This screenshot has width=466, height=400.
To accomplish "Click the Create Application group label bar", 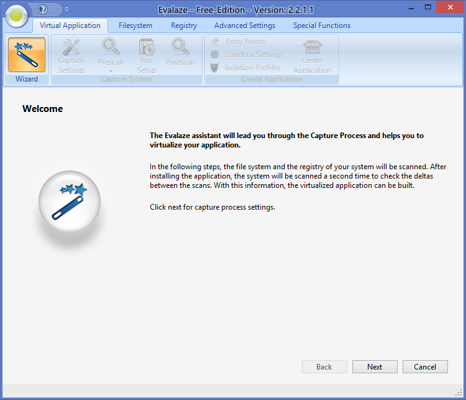I will pos(272,79).
